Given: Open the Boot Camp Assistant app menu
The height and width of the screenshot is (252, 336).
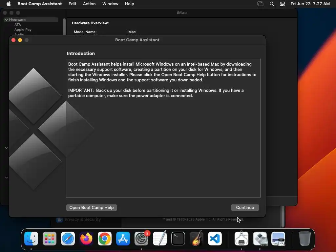Looking at the screenshot, I should coord(40,4).
